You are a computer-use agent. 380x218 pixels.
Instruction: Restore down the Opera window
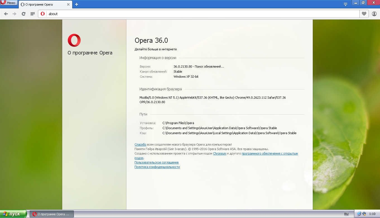coord(363,3)
